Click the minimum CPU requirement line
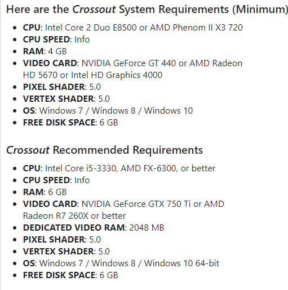Image resolution: width=288 pixels, height=290 pixels. (x=132, y=28)
